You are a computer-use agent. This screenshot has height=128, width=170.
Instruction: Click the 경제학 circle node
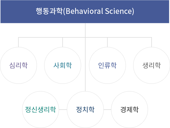(129, 110)
